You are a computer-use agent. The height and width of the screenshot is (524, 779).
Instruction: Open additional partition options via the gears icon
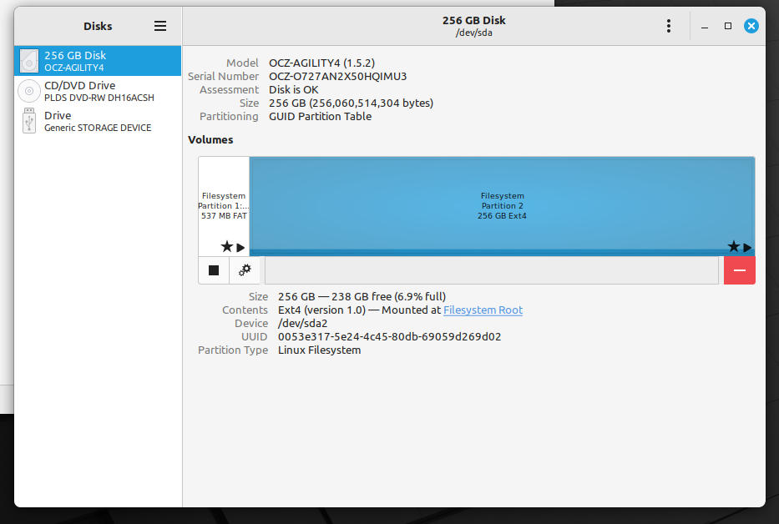[245, 270]
